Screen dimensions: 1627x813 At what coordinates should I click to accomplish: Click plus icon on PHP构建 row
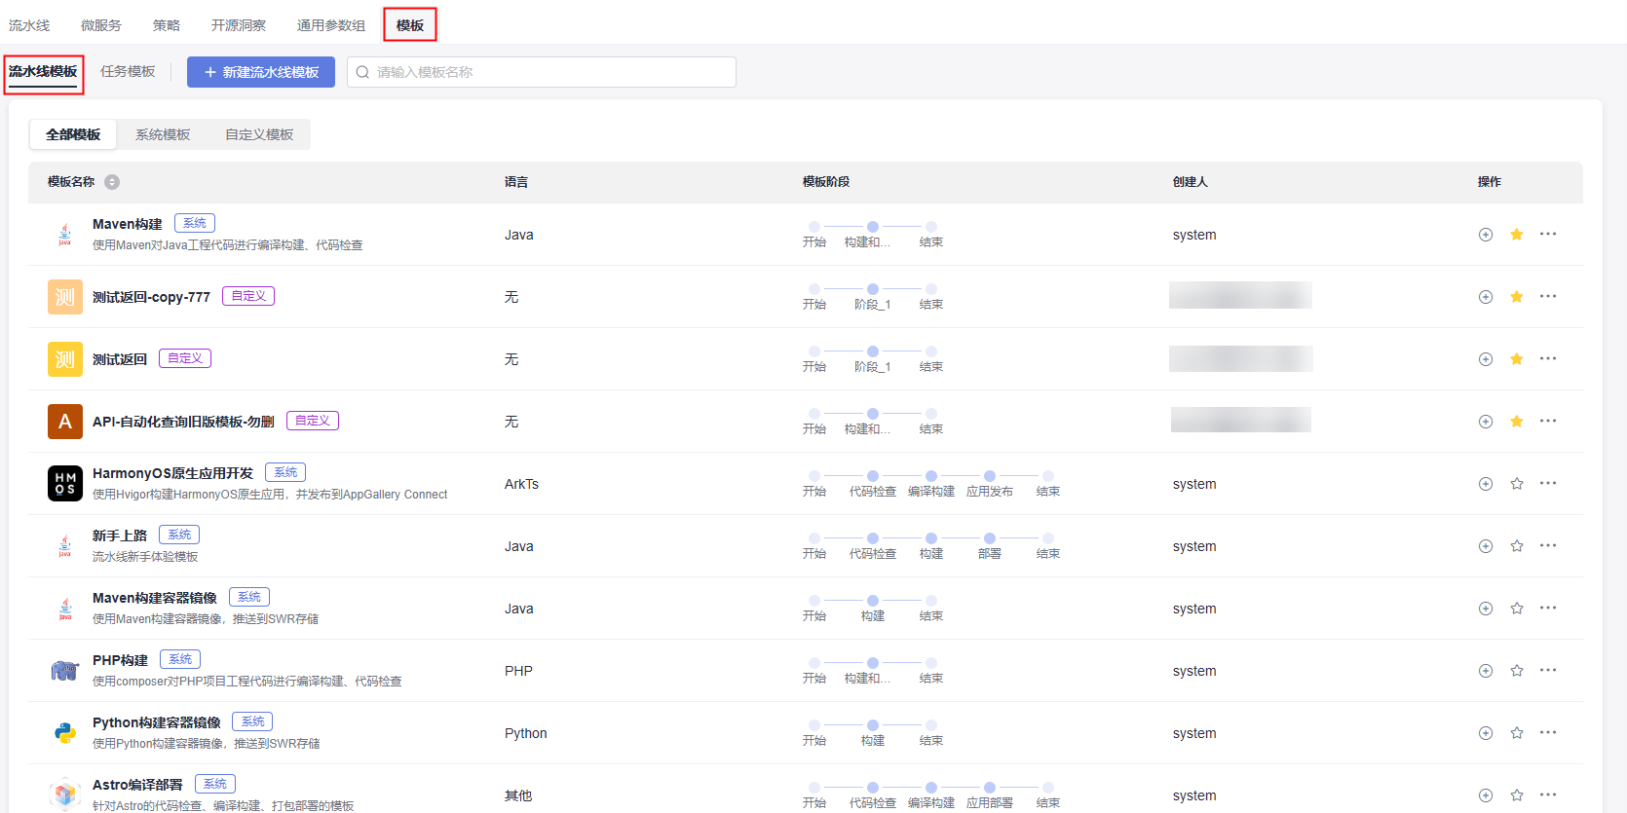tap(1485, 671)
